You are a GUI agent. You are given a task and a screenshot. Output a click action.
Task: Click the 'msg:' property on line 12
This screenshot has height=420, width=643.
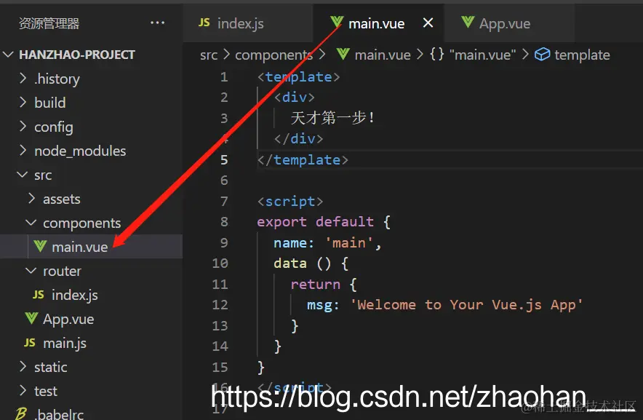click(323, 305)
